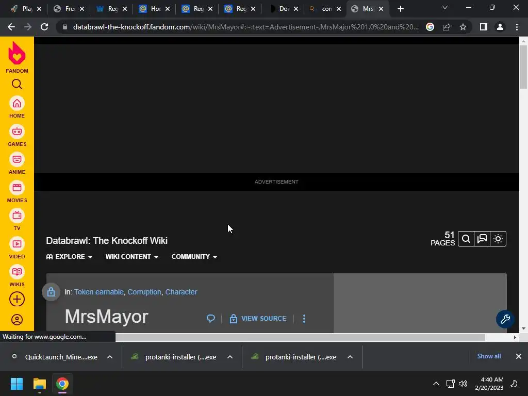This screenshot has width=528, height=396.
Task: Share this page icon
Action: pyautogui.click(x=447, y=27)
